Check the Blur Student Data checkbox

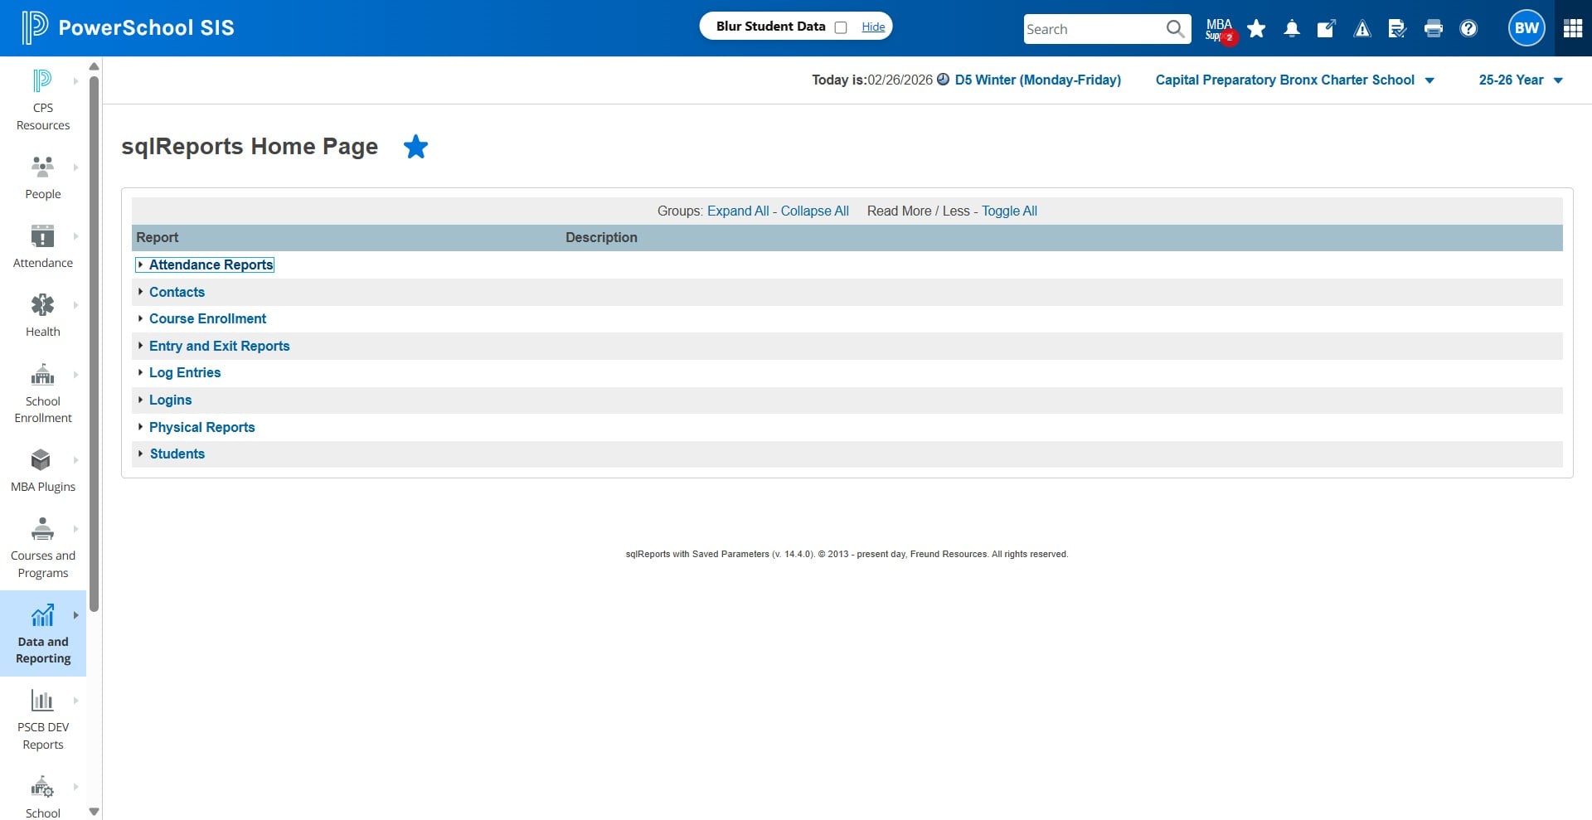[x=841, y=27]
